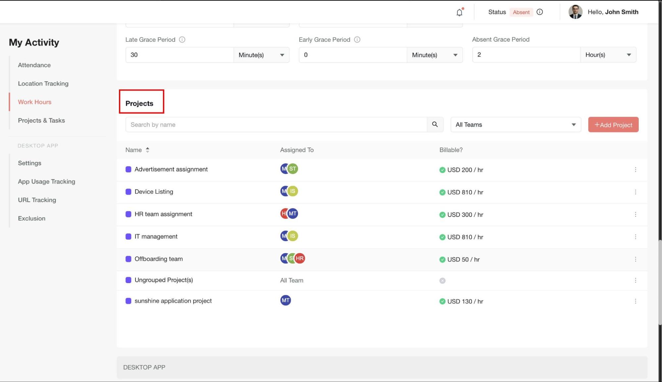Click Device Listing billable green checkmark
The width and height of the screenshot is (662, 382).
coord(442,192)
